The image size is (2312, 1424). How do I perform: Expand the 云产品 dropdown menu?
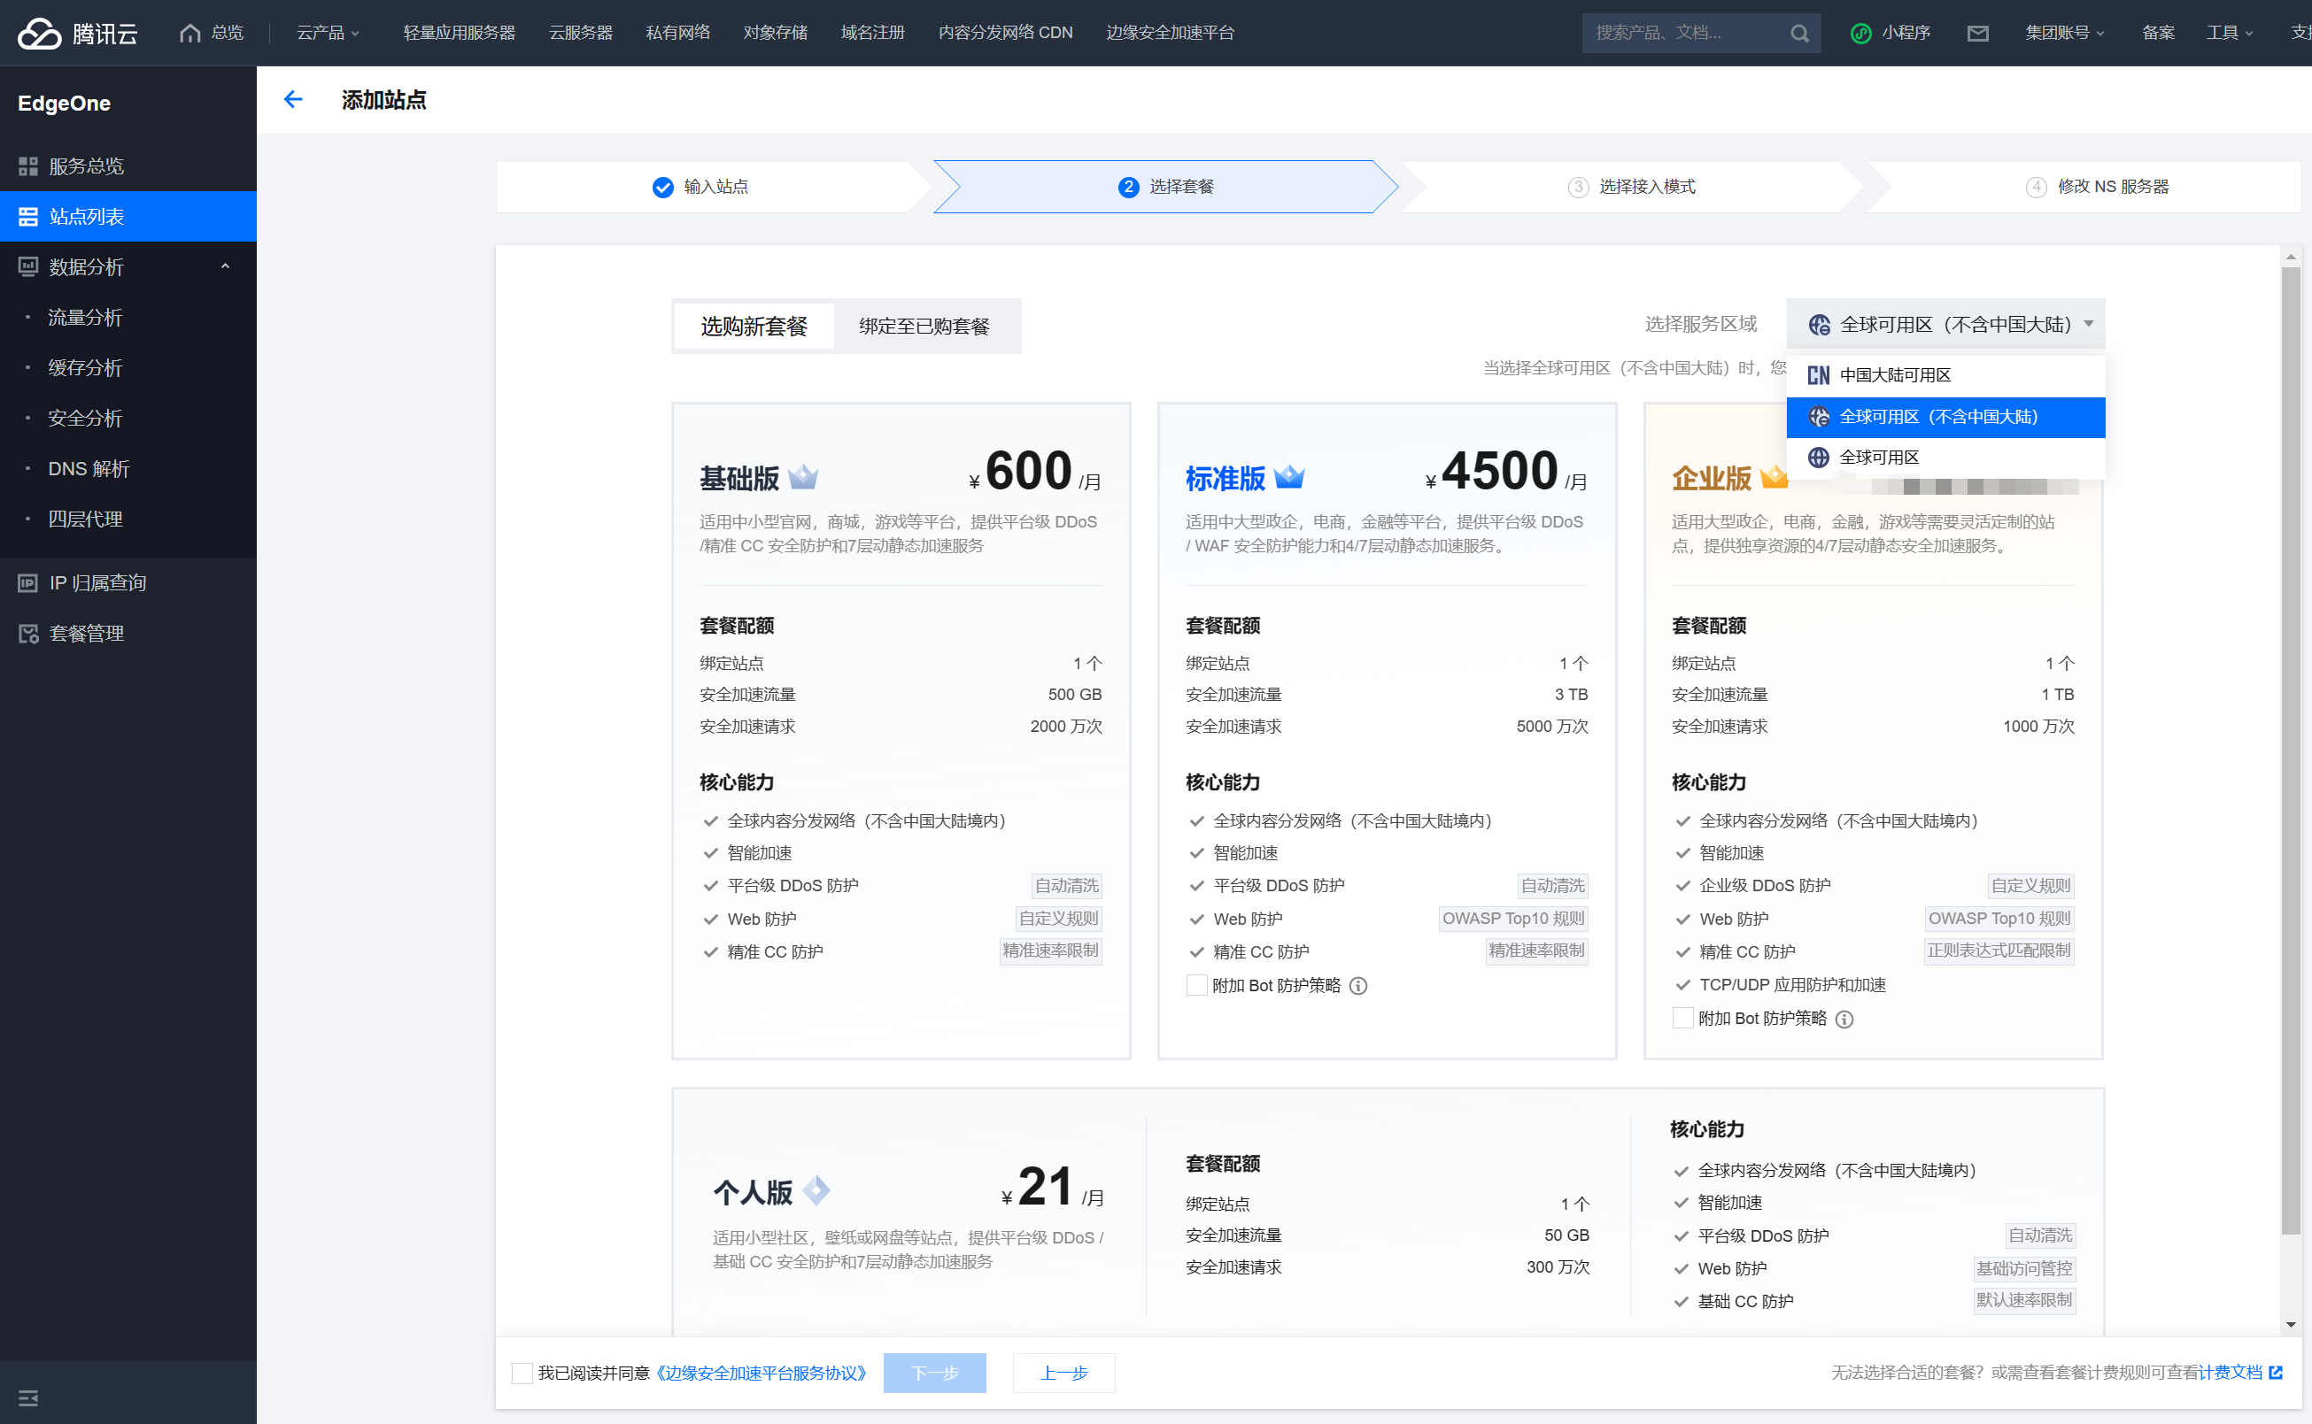tap(327, 33)
